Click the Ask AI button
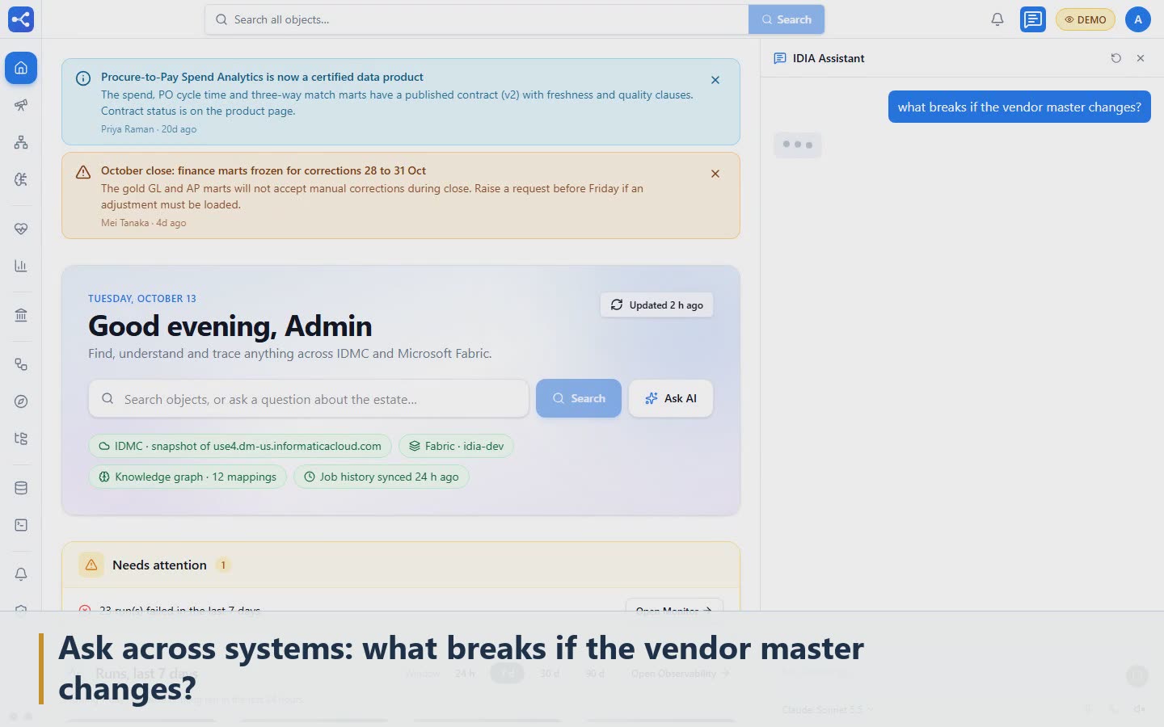Screen dimensions: 1164x727 671,398
